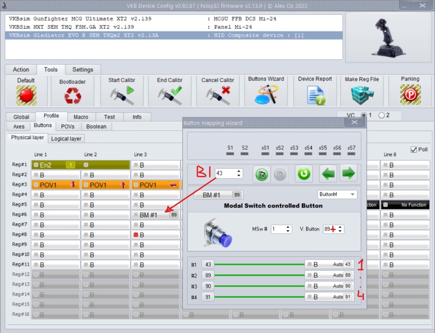This screenshot has width=435, height=333.
Task: Click the BM #1 button in wizard
Action: click(x=218, y=195)
